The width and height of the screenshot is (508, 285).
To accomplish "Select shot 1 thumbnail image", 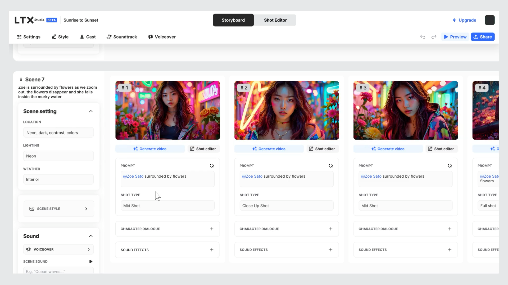I will 167,110.
